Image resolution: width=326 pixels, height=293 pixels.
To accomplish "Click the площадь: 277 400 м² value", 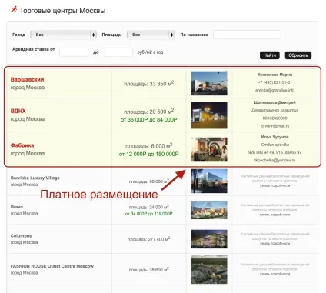I will point(149,239).
